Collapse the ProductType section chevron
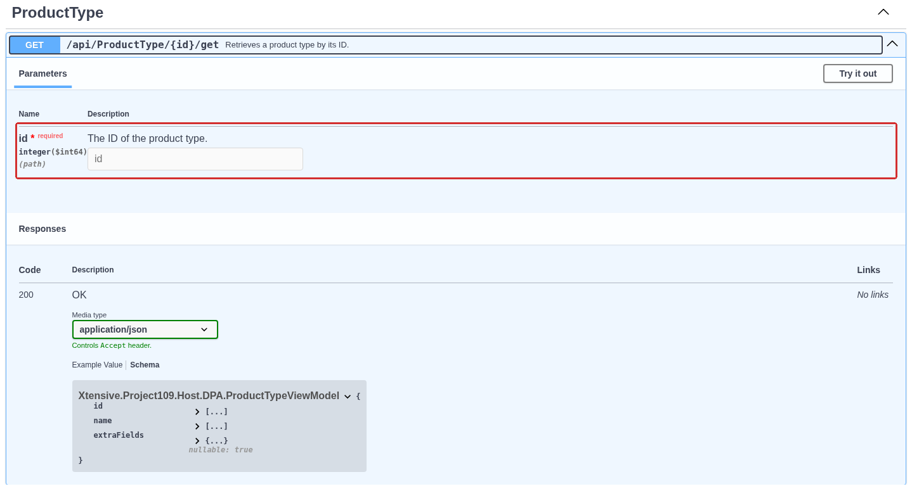 [x=883, y=12]
